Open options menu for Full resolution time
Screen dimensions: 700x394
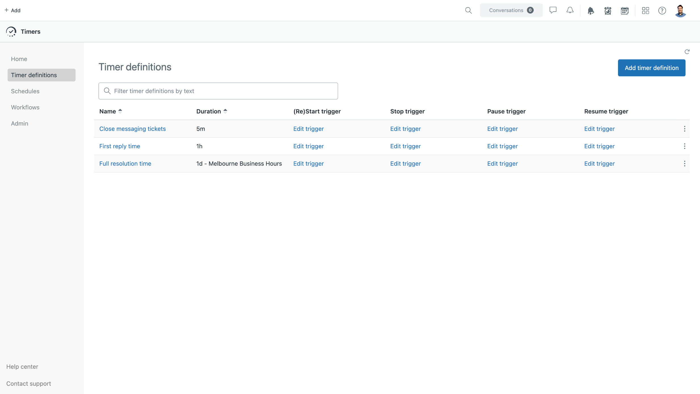tap(684, 164)
